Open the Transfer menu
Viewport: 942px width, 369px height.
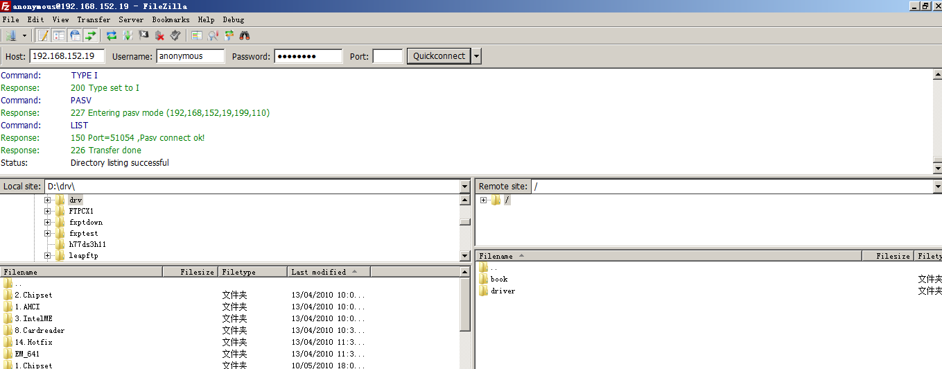[x=94, y=20]
